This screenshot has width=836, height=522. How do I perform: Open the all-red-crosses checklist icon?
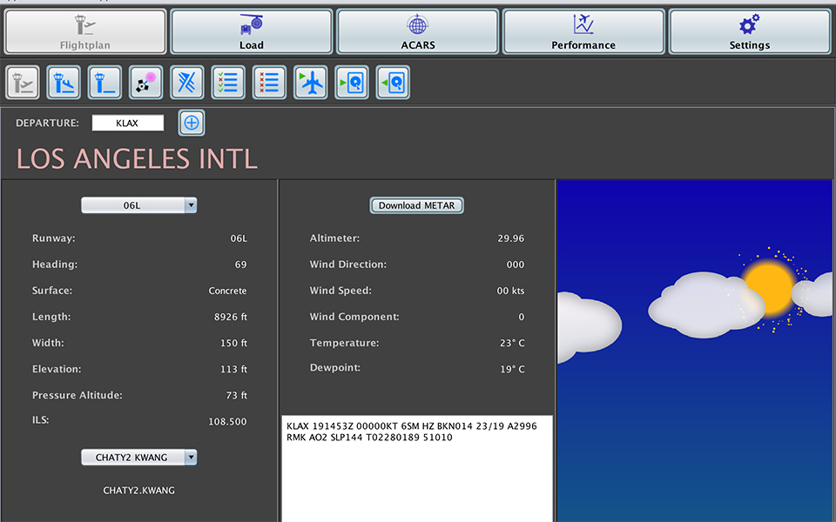(269, 83)
